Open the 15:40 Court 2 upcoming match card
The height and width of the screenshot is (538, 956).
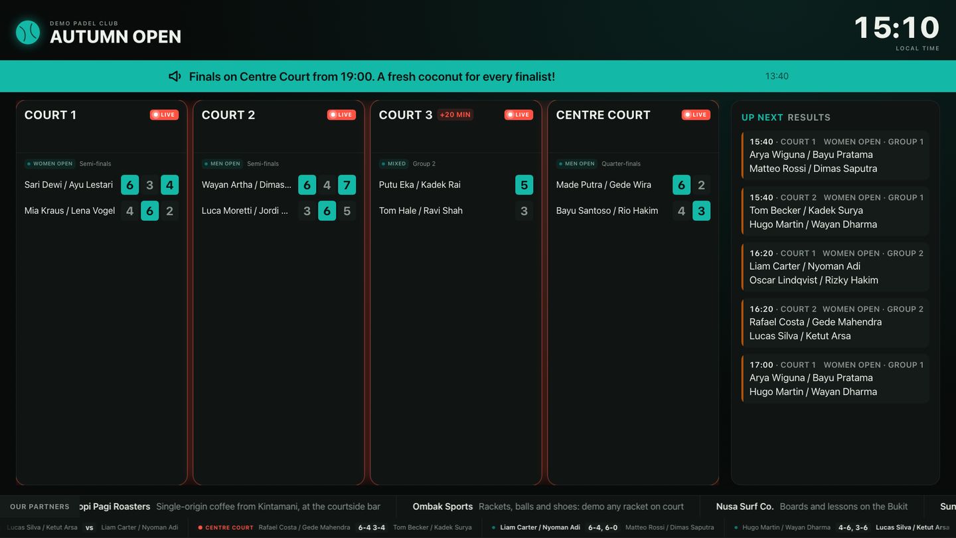pyautogui.click(x=835, y=211)
